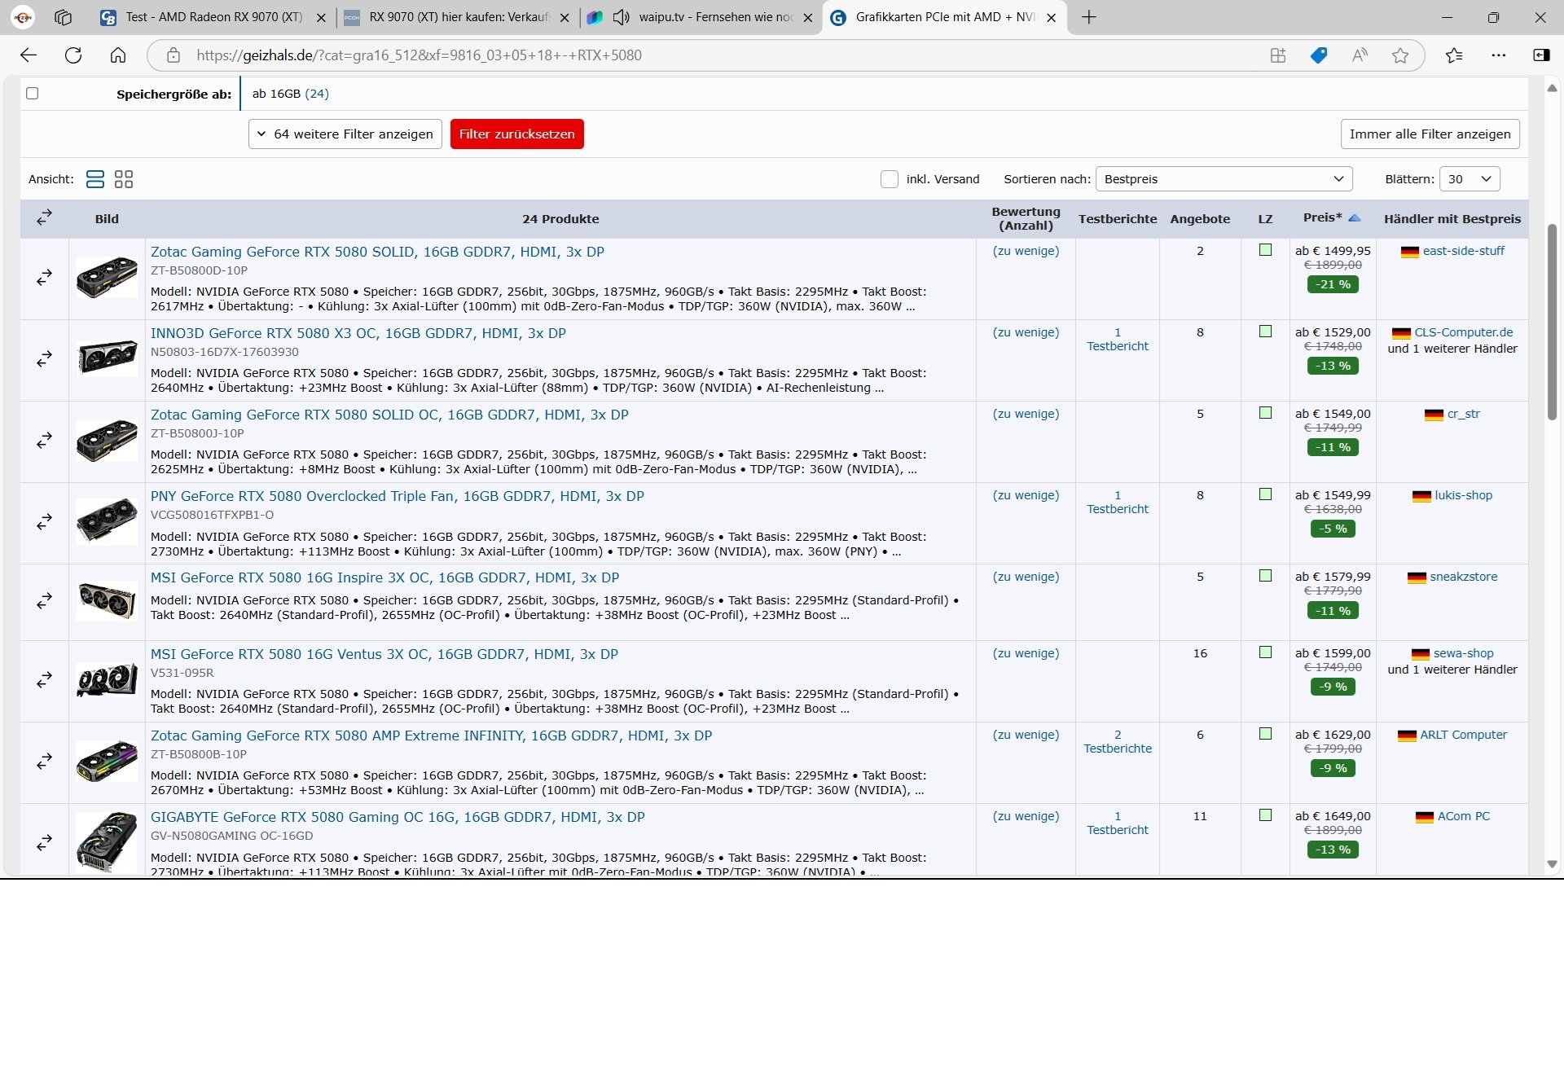Click the Filter zurücksetzen button
This screenshot has width=1564, height=1089.
click(x=516, y=134)
